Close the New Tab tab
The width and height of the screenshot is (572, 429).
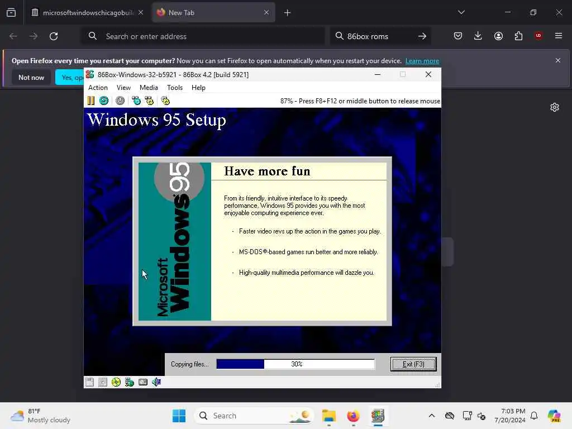click(266, 13)
